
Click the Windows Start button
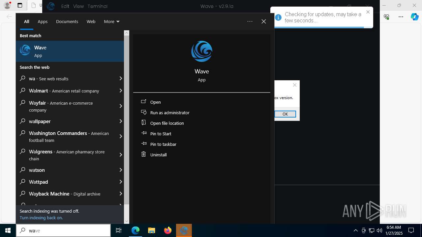(8, 230)
